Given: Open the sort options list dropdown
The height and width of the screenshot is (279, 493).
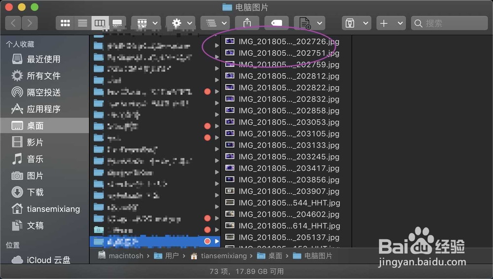Looking at the screenshot, I should tap(215, 23).
